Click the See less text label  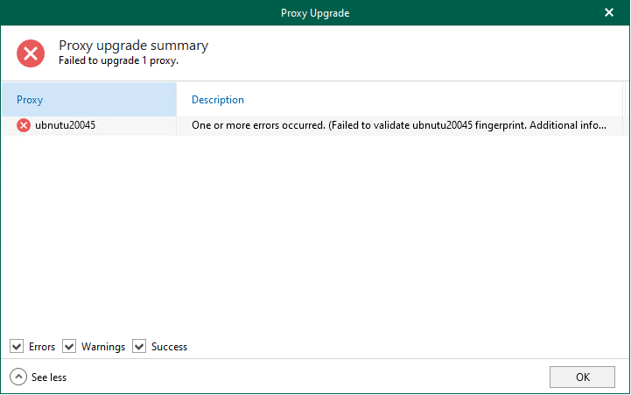49,377
